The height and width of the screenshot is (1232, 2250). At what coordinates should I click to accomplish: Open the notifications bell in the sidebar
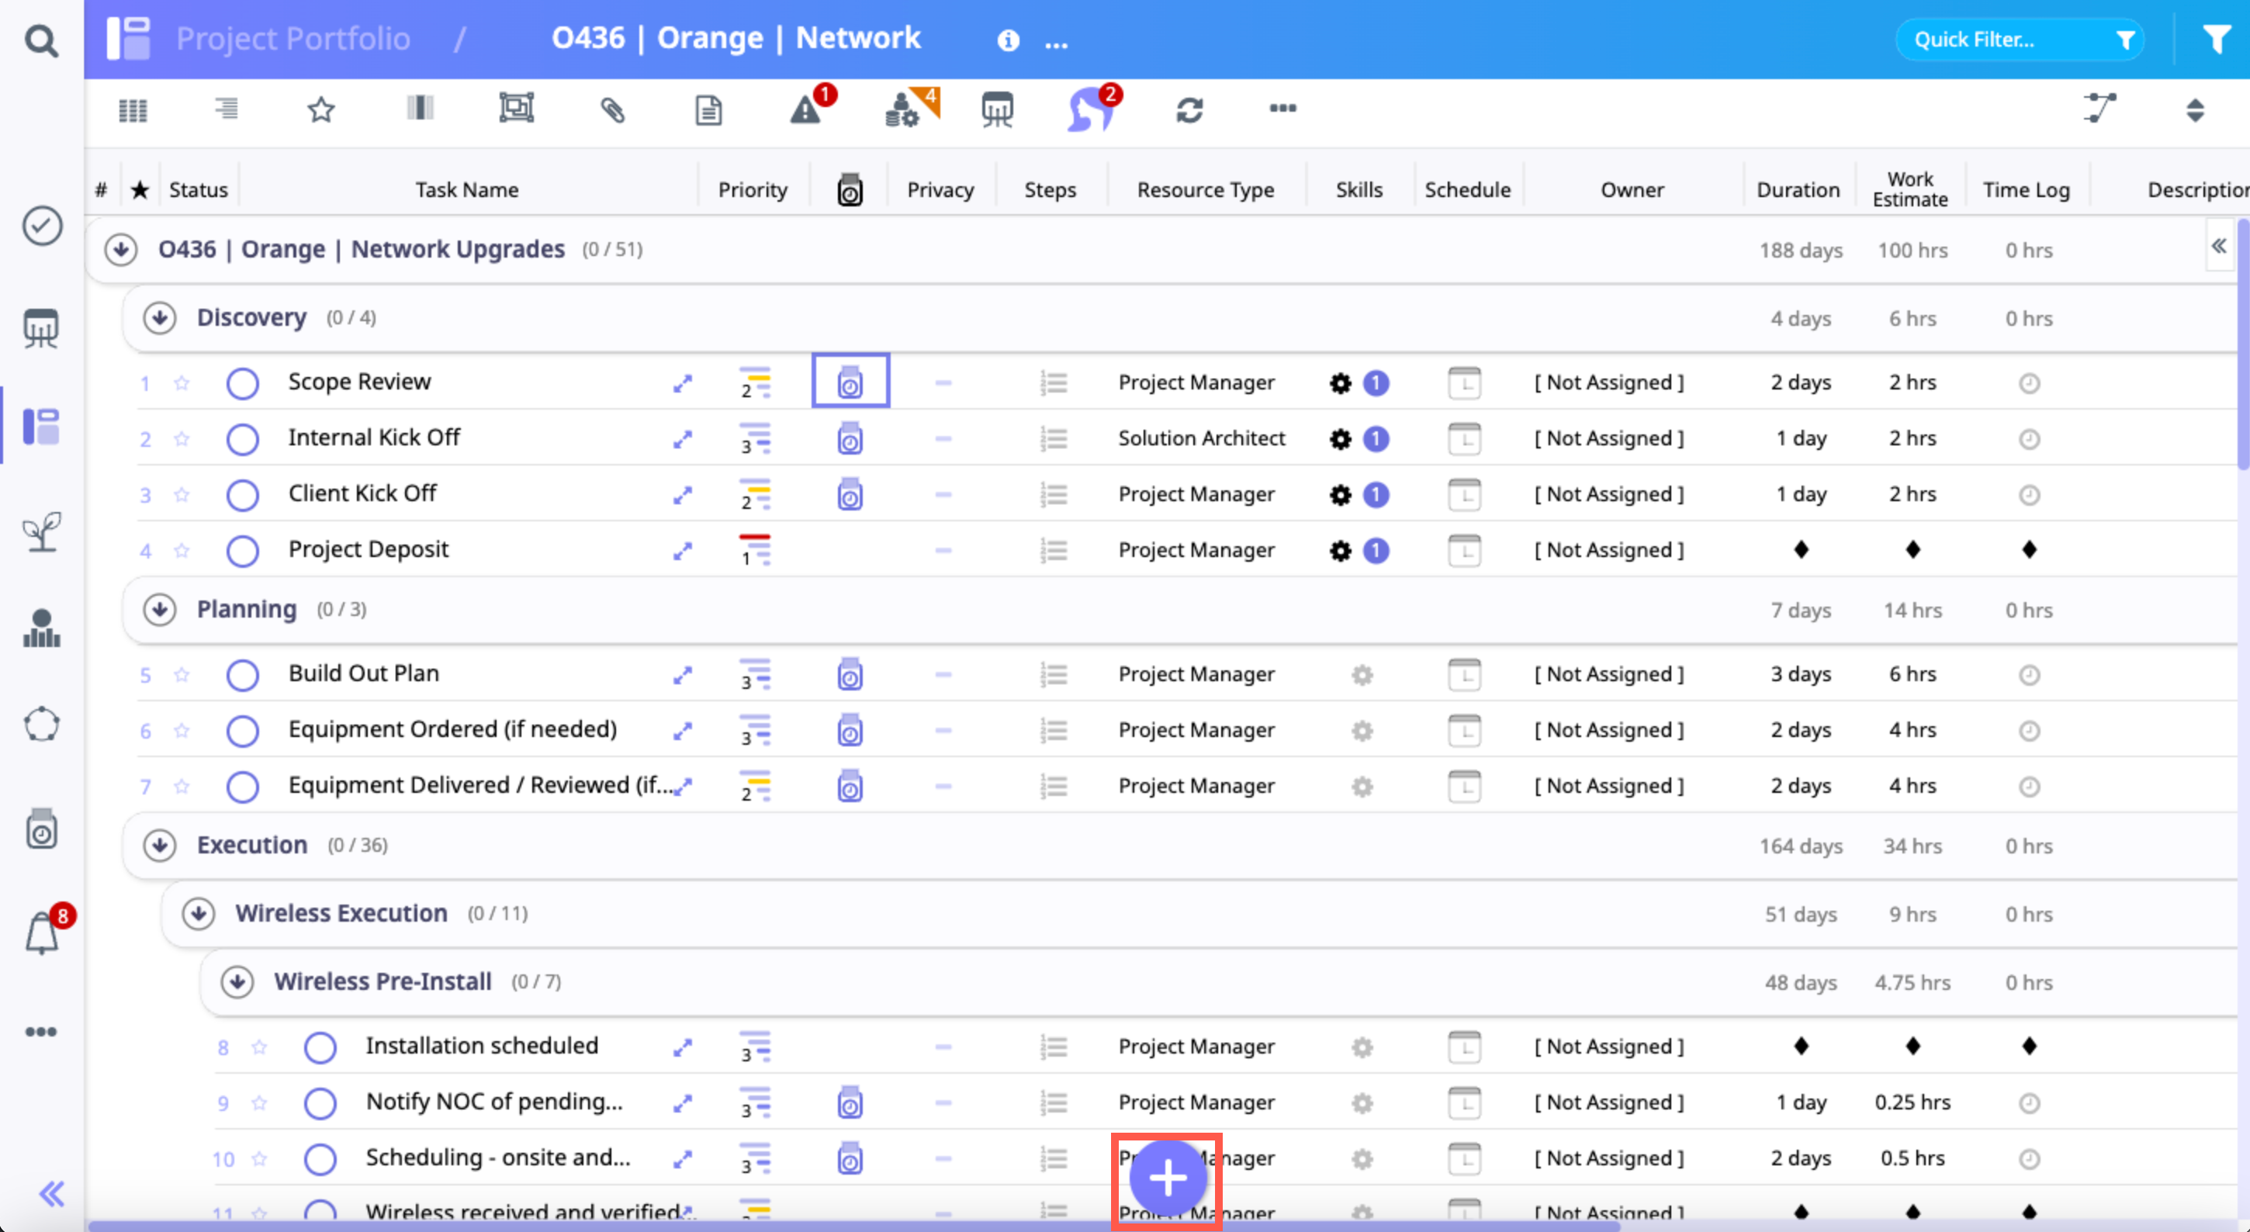[x=42, y=933]
